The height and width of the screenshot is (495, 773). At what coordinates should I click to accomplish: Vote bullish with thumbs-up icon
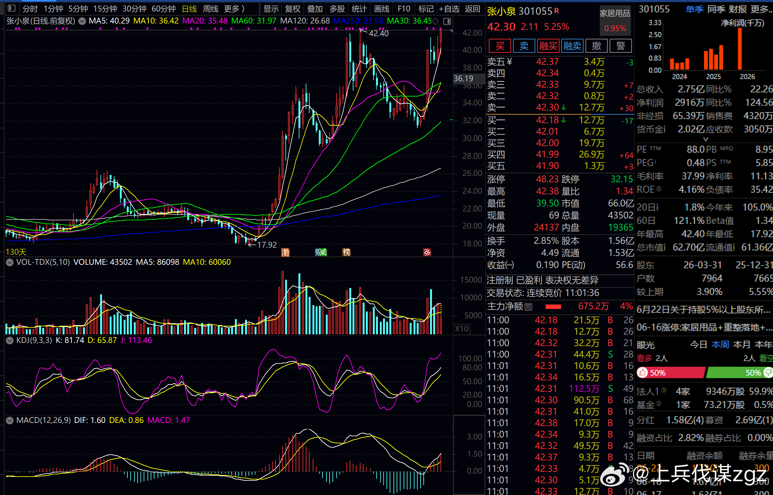point(643,373)
